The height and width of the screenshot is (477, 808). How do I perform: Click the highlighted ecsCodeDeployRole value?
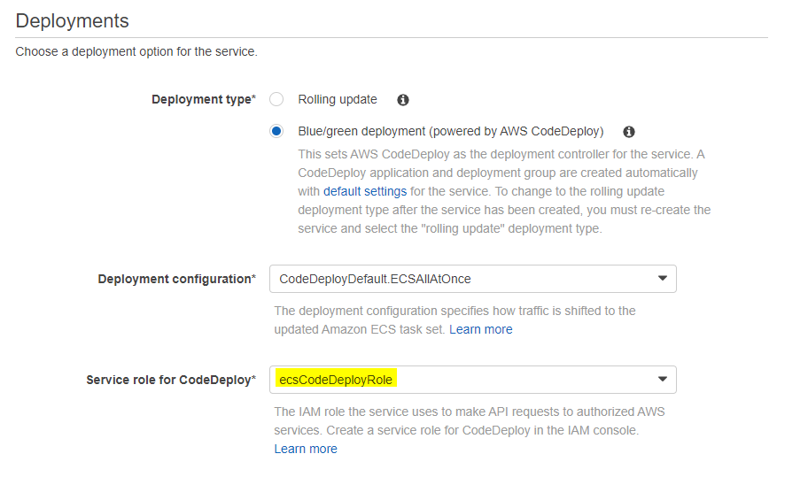click(x=336, y=380)
